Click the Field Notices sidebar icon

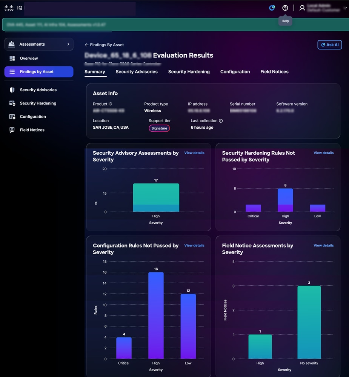coord(12,130)
